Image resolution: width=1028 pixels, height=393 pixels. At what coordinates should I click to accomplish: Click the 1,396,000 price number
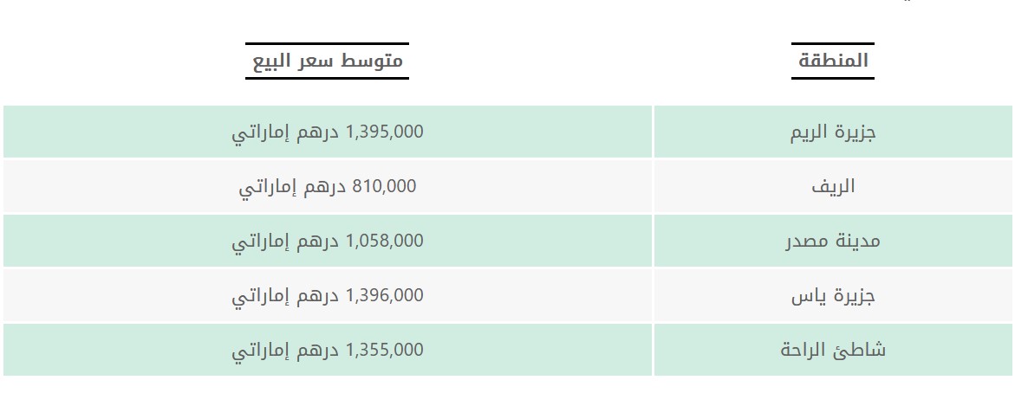(x=384, y=295)
